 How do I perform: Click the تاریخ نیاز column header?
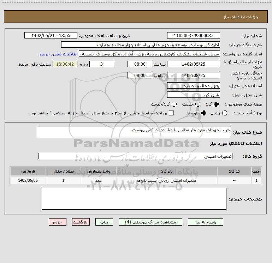pos(28,171)
